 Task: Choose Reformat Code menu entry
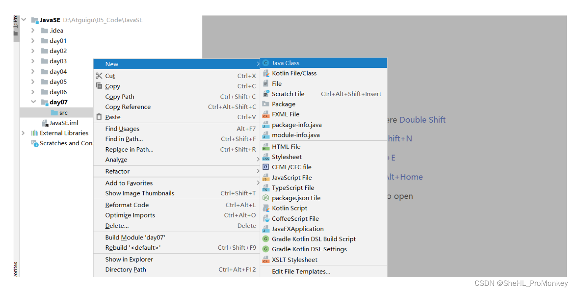click(177, 205)
